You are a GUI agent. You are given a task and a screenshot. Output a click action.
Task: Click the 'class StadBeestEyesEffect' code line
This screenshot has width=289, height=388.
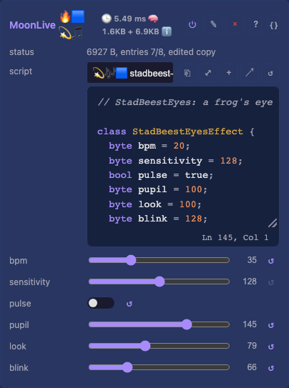[x=175, y=131]
